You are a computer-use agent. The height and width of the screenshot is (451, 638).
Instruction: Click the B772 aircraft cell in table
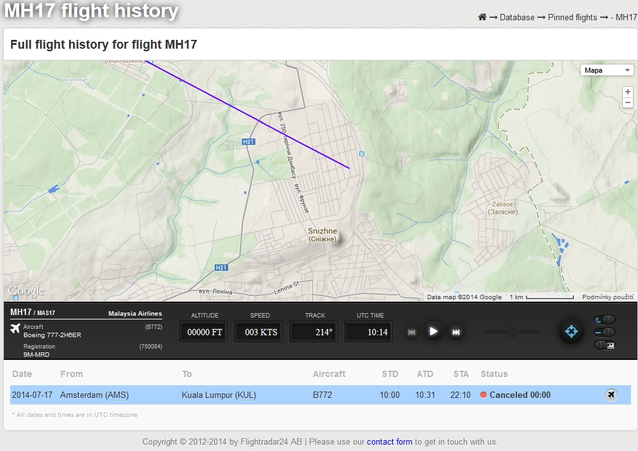(322, 395)
